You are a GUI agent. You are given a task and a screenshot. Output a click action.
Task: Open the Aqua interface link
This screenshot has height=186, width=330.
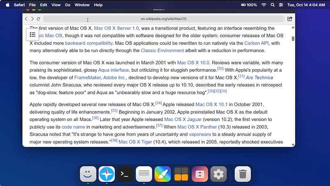tap(113, 70)
